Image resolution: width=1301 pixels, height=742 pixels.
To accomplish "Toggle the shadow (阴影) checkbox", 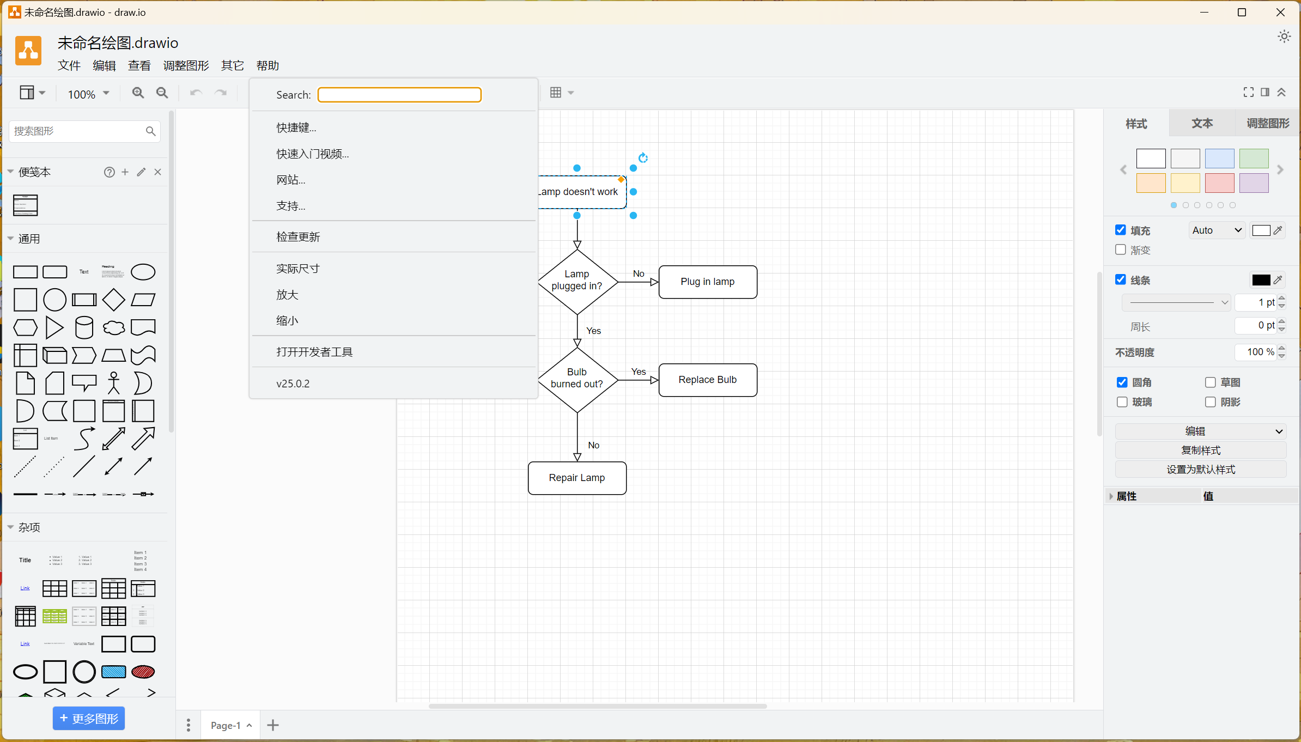I will coord(1210,402).
